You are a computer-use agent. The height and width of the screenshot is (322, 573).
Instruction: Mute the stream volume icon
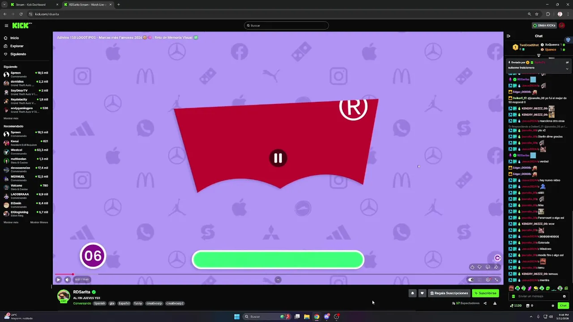point(67,280)
